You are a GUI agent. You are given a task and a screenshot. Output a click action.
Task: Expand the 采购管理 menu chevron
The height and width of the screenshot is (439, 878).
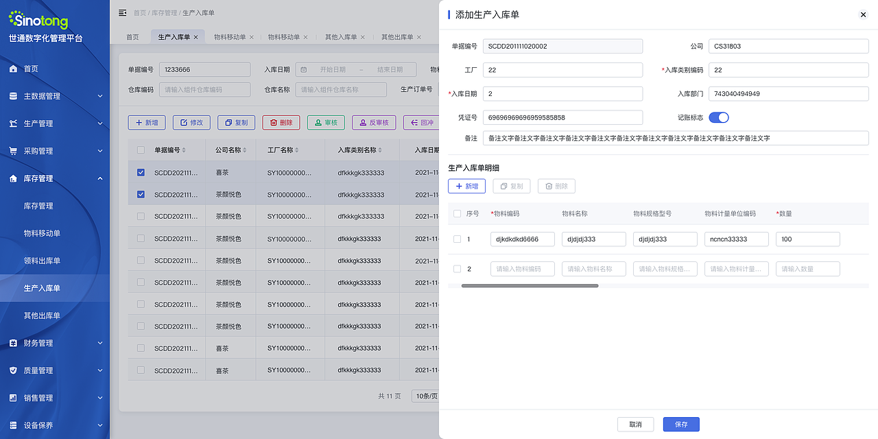click(x=100, y=151)
